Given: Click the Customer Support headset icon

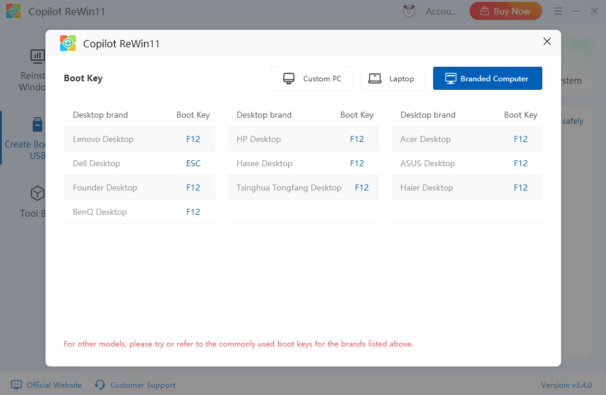Looking at the screenshot, I should [101, 385].
